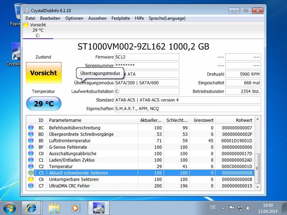
Task: Click raw value 00001D19001D
Action: [237, 141]
